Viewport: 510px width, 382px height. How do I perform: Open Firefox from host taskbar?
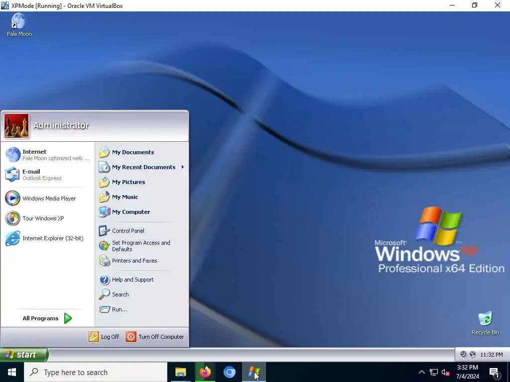(205, 372)
